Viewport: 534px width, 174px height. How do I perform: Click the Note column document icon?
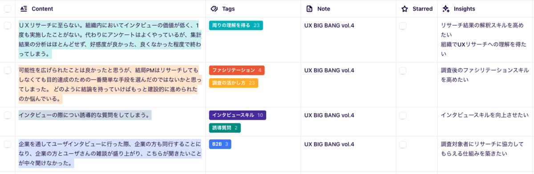pyautogui.click(x=310, y=8)
